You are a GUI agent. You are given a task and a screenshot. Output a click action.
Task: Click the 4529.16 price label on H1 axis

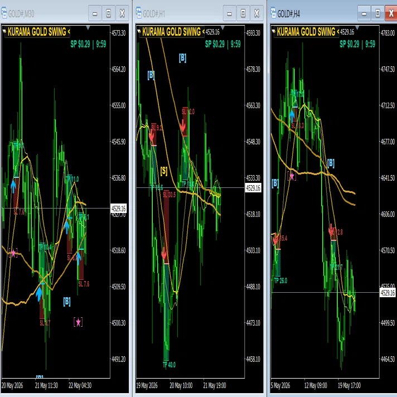(x=253, y=188)
